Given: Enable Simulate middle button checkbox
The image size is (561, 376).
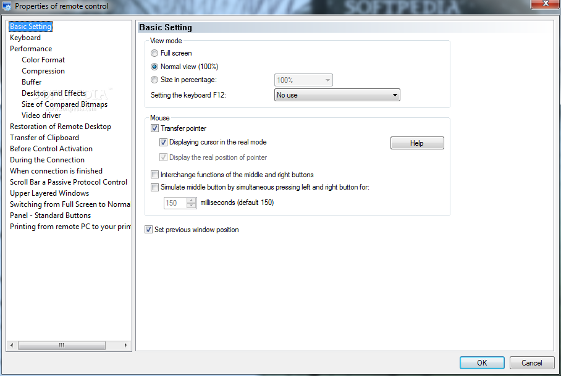Looking at the screenshot, I should 154,187.
